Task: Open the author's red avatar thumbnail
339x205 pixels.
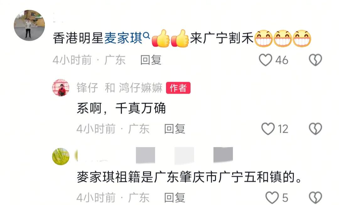Action: click(61, 88)
